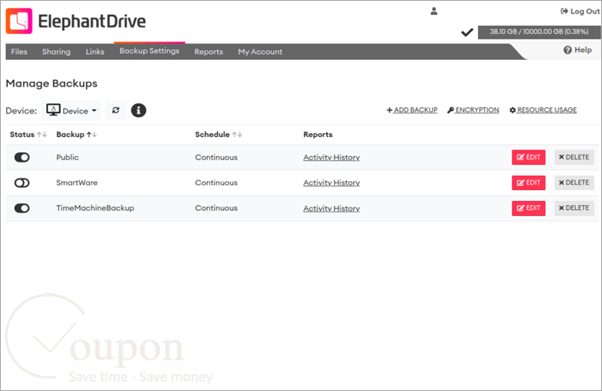Click the TimeMachineBackup name
The image size is (602, 391).
(x=96, y=208)
